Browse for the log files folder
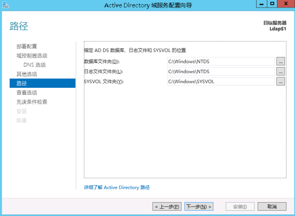295x216 pixels. point(281,71)
